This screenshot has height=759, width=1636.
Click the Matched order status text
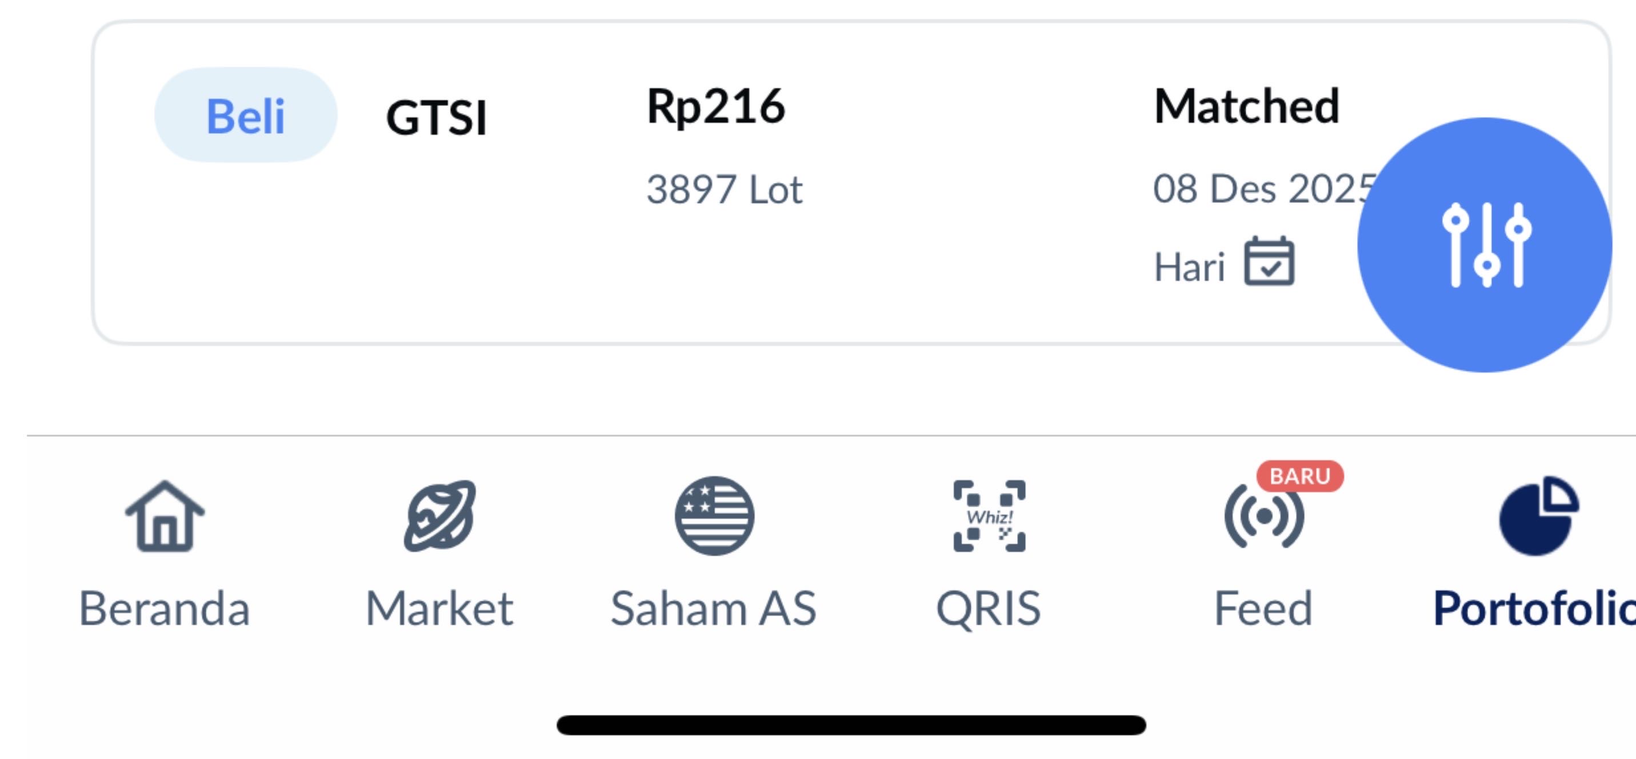click(x=1247, y=107)
